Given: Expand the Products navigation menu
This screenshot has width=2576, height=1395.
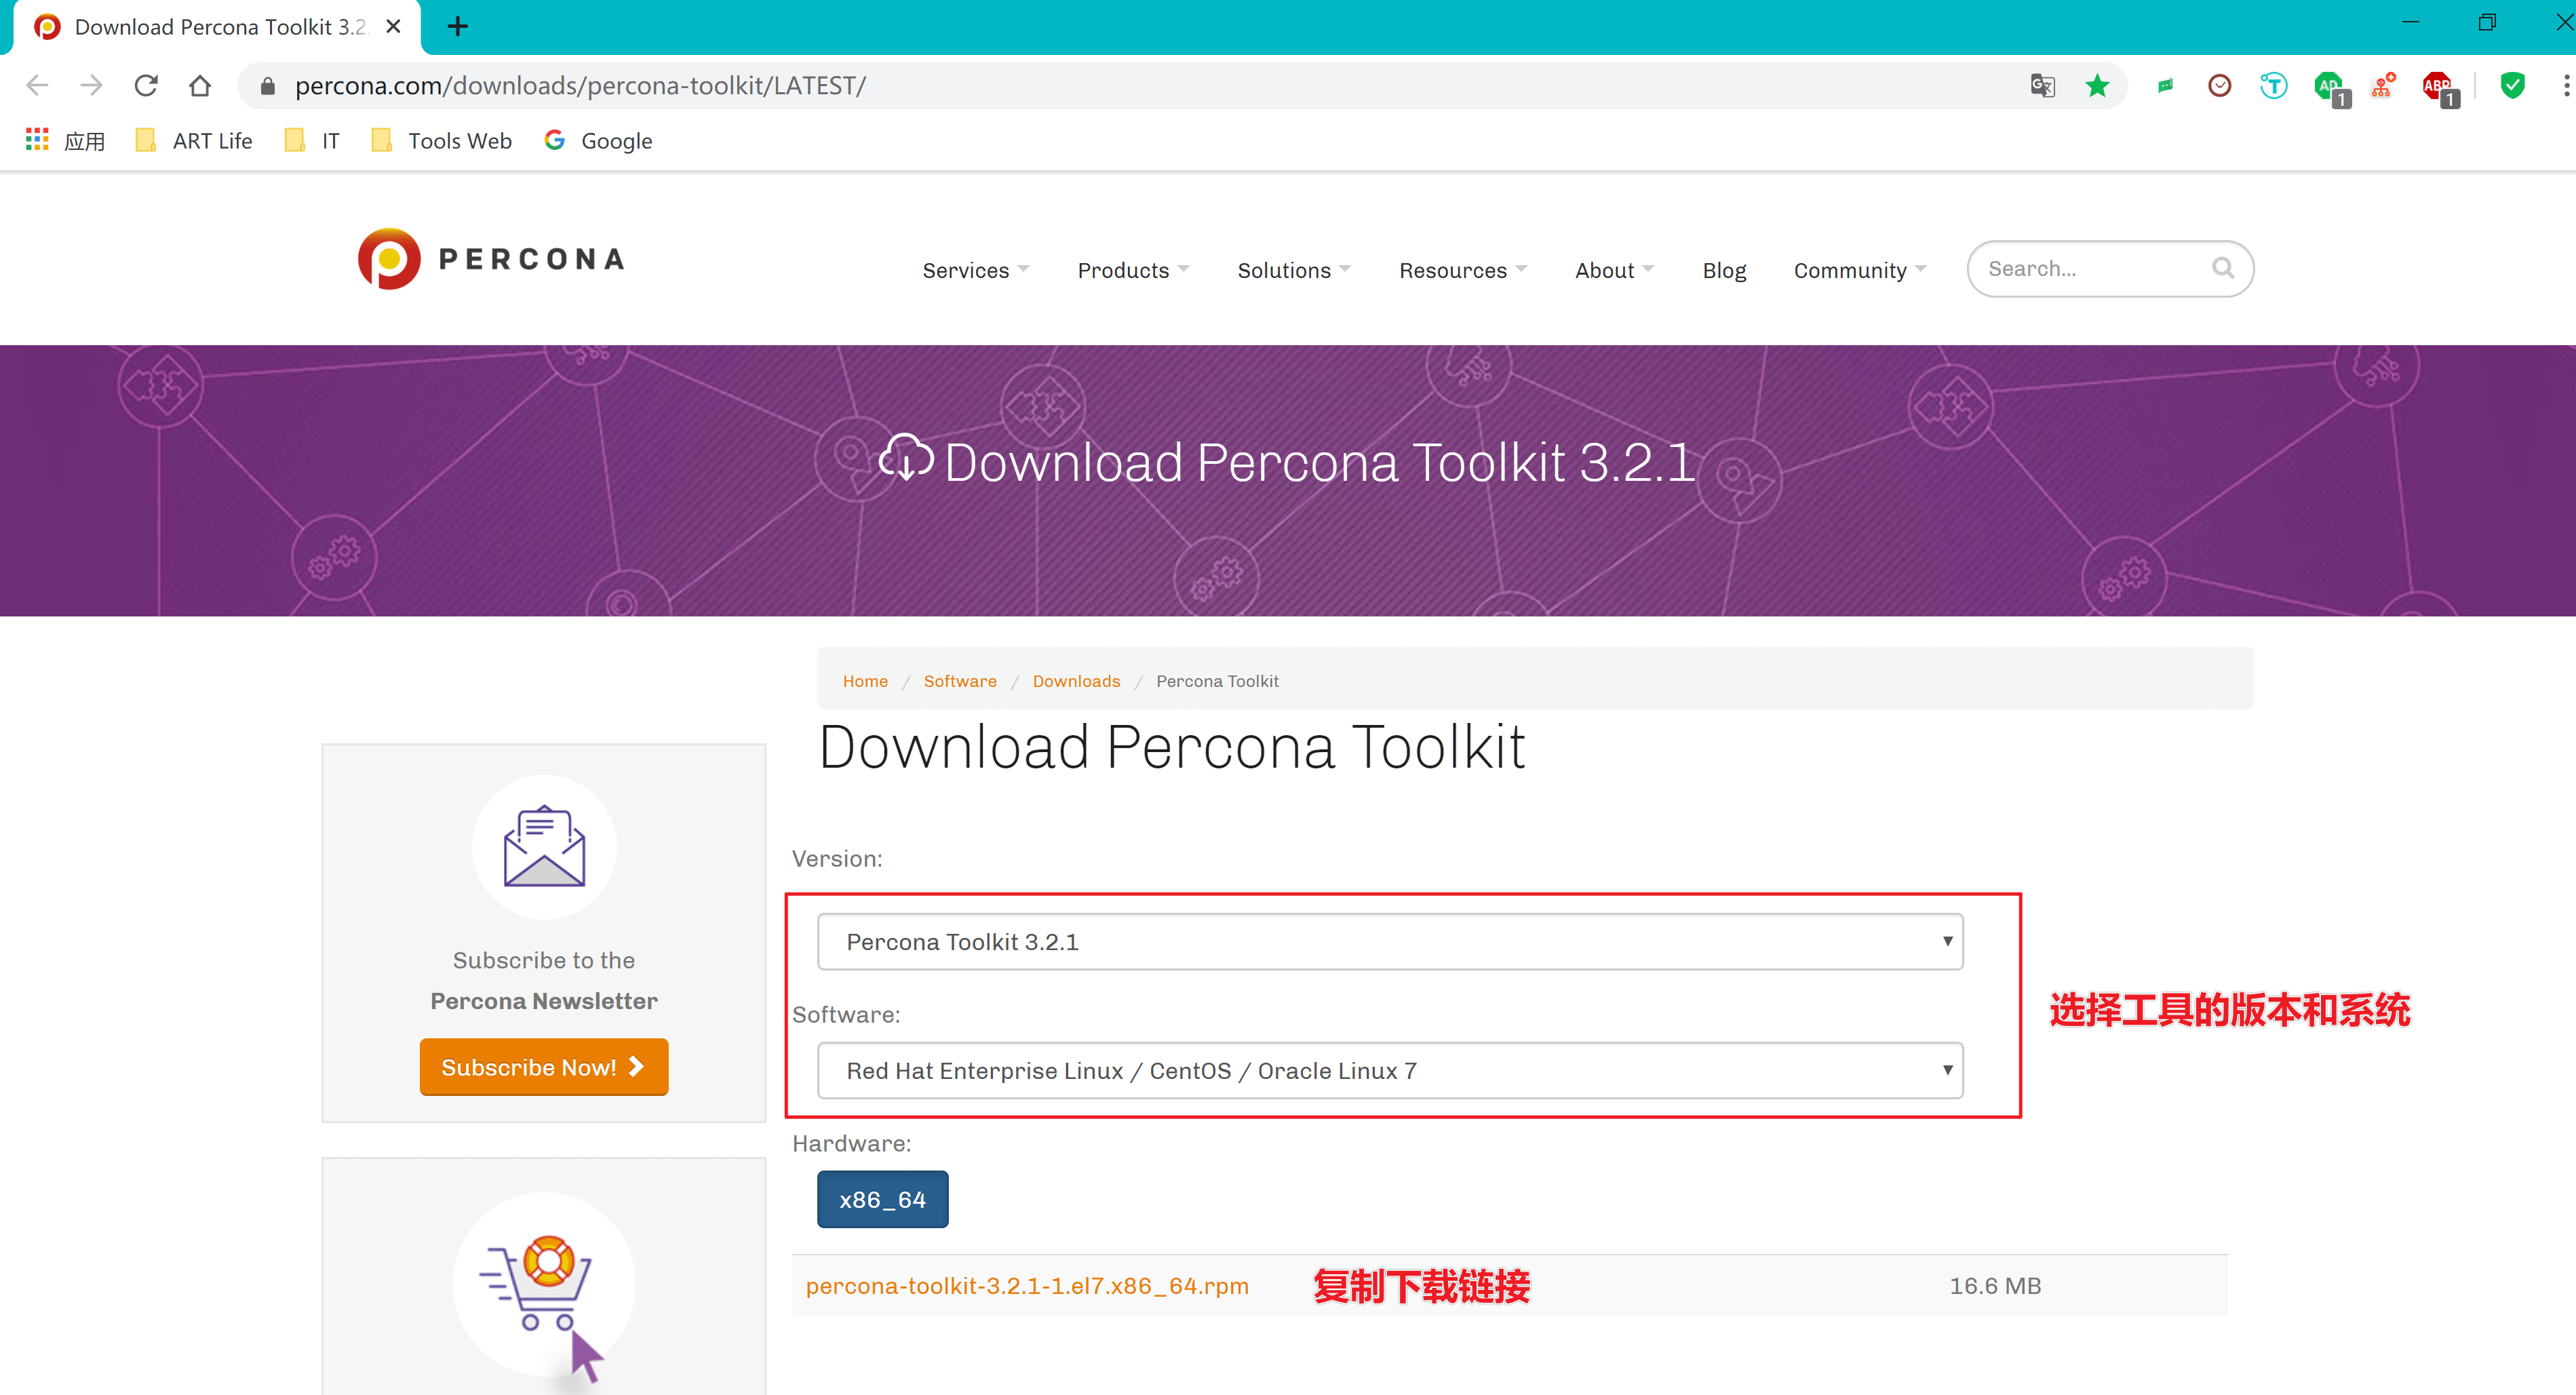Looking at the screenshot, I should coord(1132,270).
